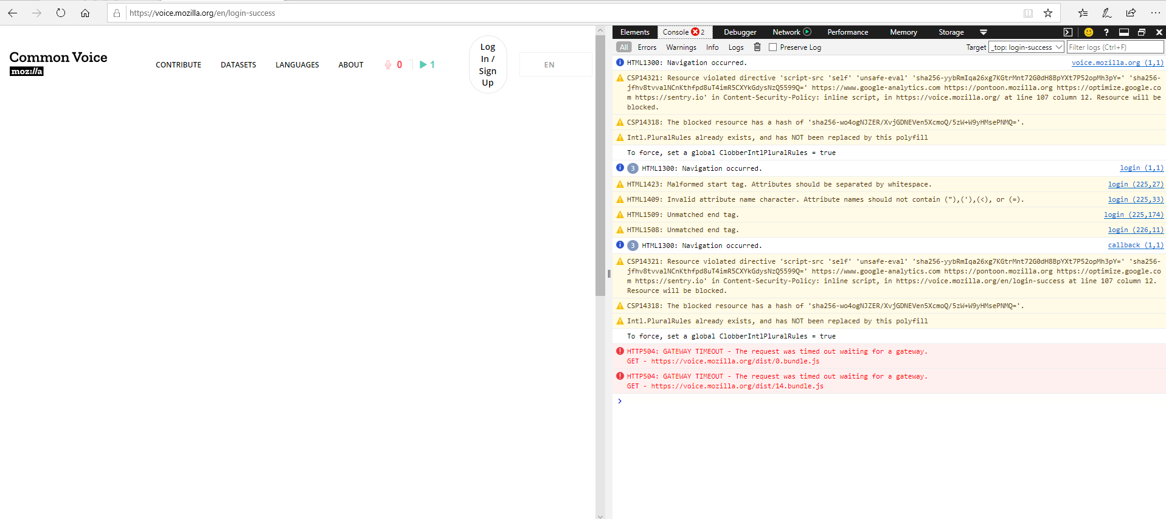Click the Network tab recording play icon
The image size is (1166, 519).
[x=807, y=32]
